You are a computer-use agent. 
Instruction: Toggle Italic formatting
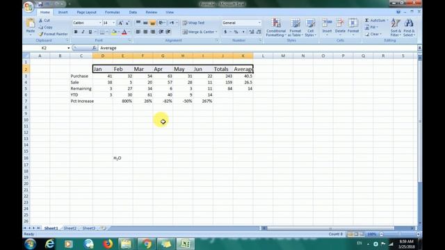(83, 32)
